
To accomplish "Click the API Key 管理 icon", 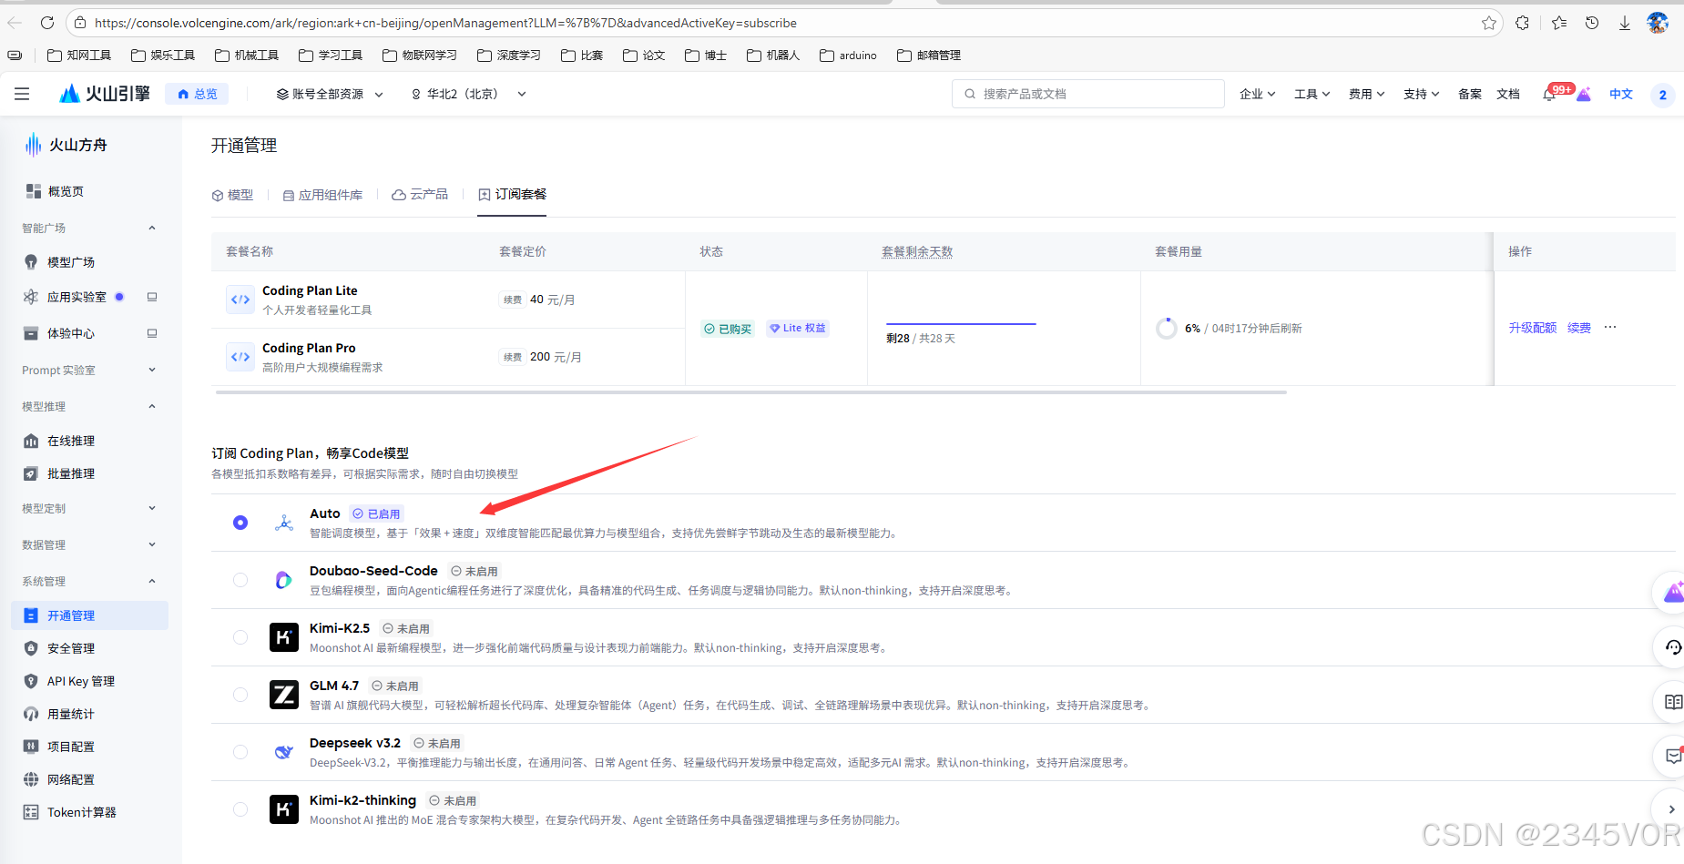I will click(31, 681).
